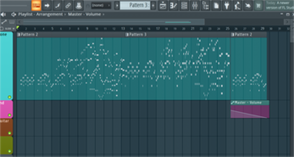This screenshot has height=157, width=294.
Task: Click timeline bar number 29
Action: [x=262, y=29]
